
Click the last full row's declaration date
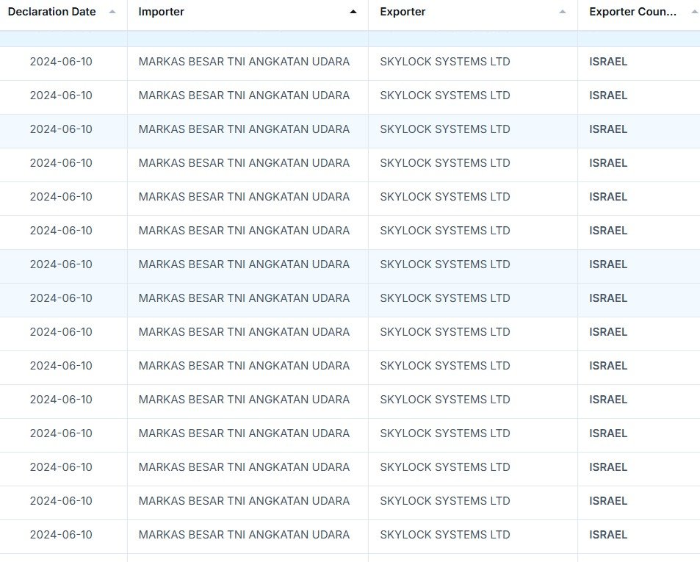click(x=61, y=535)
